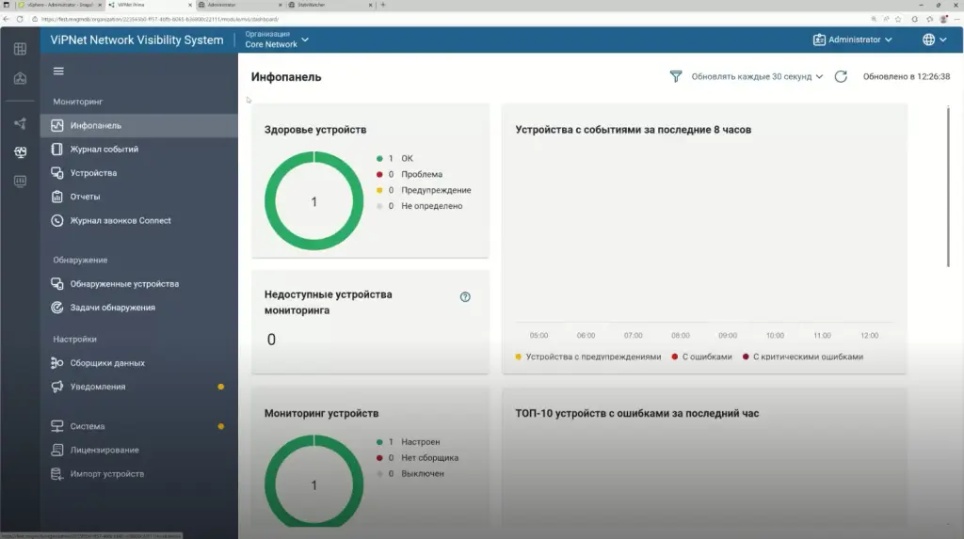Switch to the StateWatcher browser tab

[x=330, y=5]
